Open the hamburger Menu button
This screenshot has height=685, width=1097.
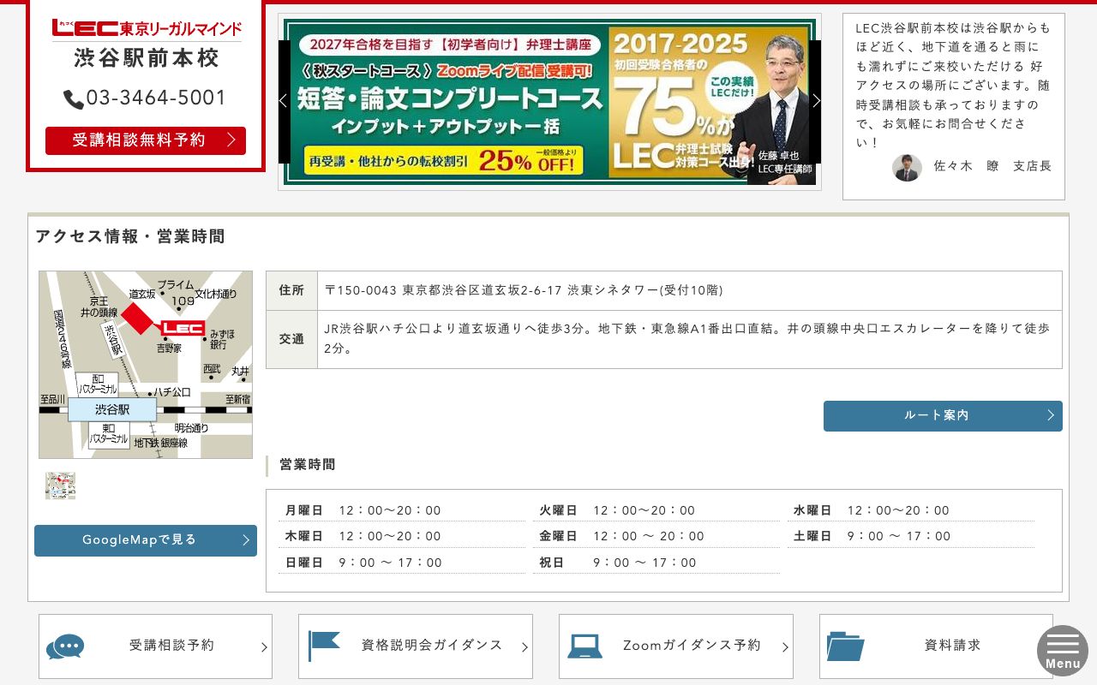coord(1063,651)
